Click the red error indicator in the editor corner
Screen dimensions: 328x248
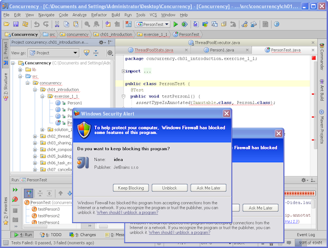[x=313, y=58]
